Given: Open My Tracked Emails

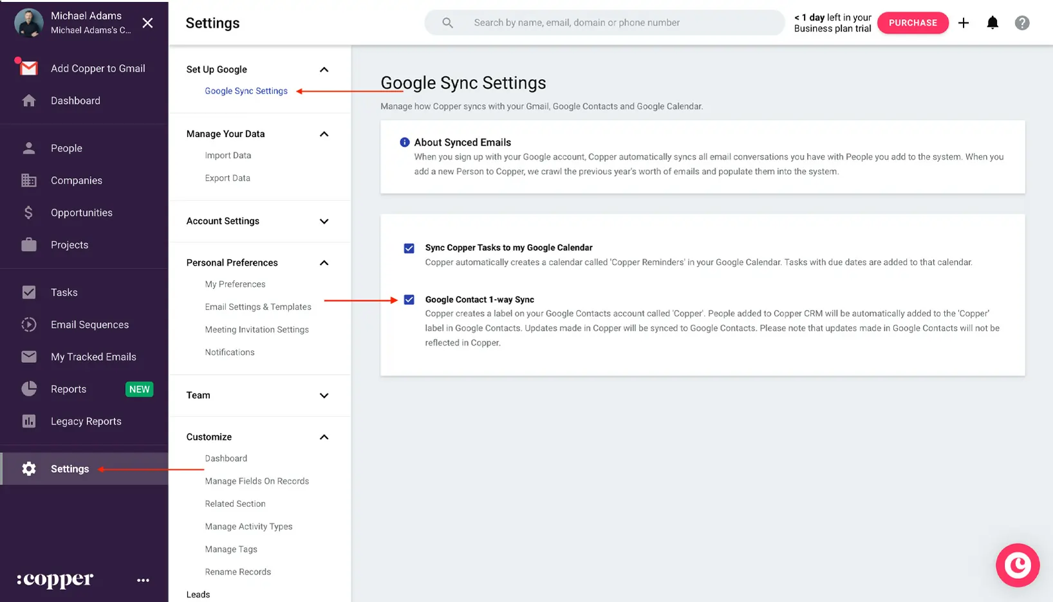Looking at the screenshot, I should (93, 356).
